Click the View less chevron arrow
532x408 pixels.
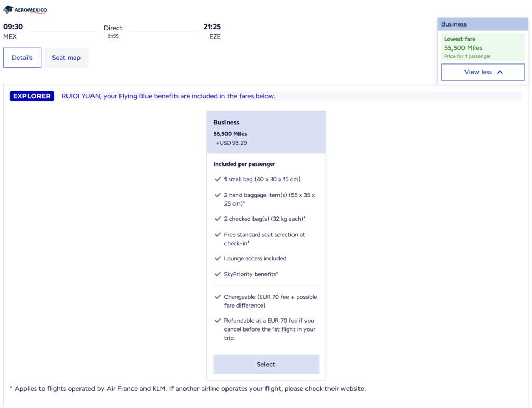pyautogui.click(x=500, y=72)
